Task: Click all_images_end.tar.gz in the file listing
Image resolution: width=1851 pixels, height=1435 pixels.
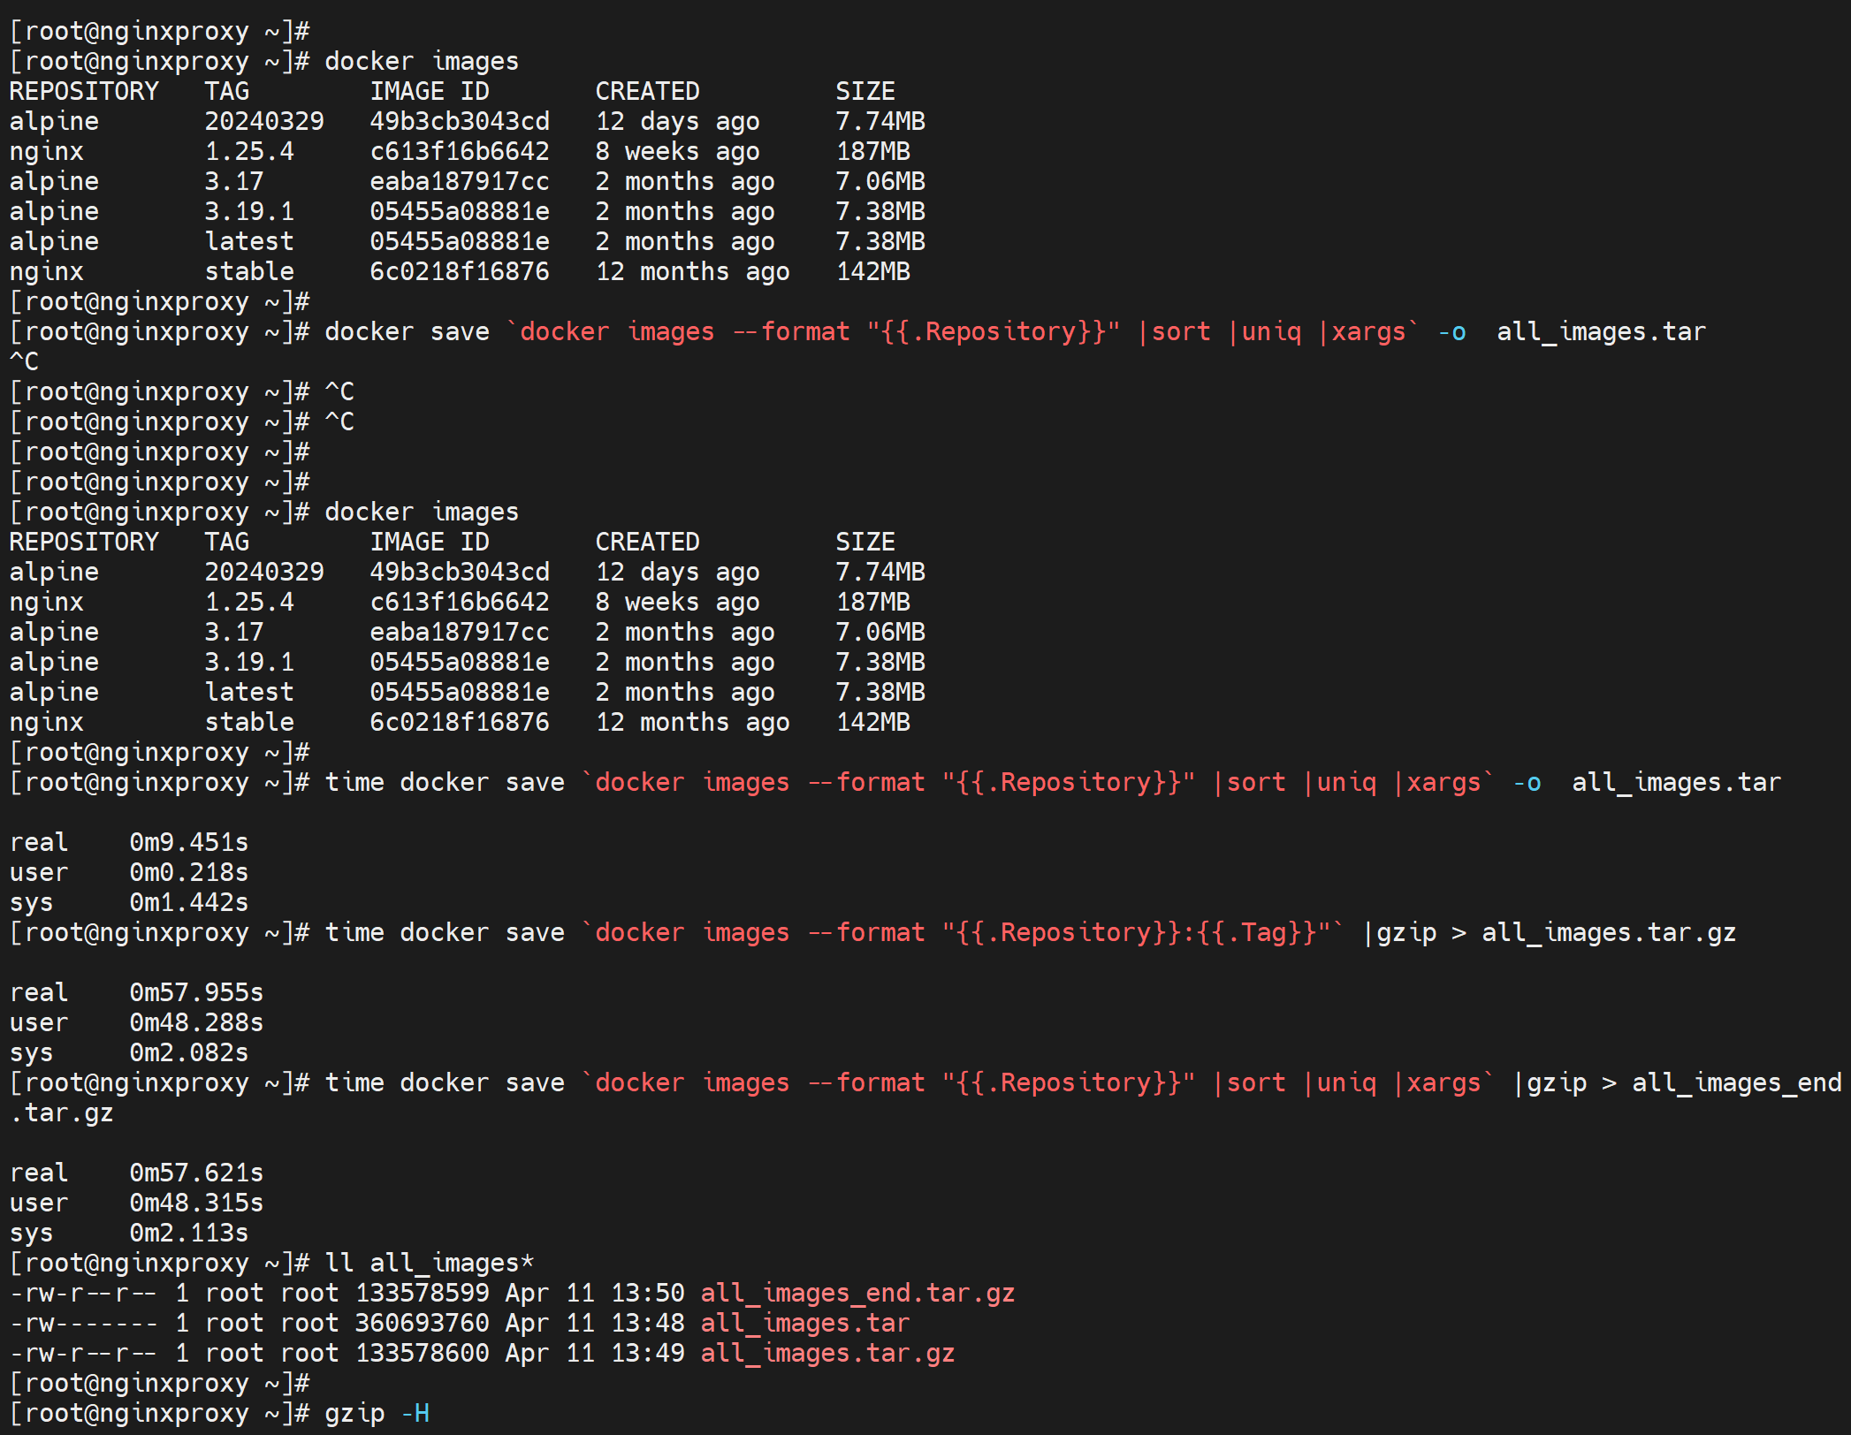Action: point(857,1293)
